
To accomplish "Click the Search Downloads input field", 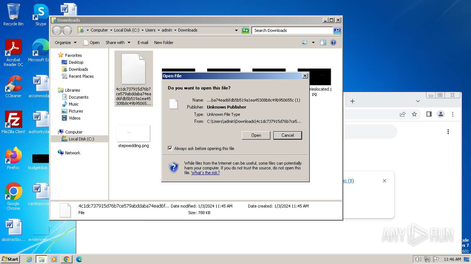I will click(x=293, y=30).
